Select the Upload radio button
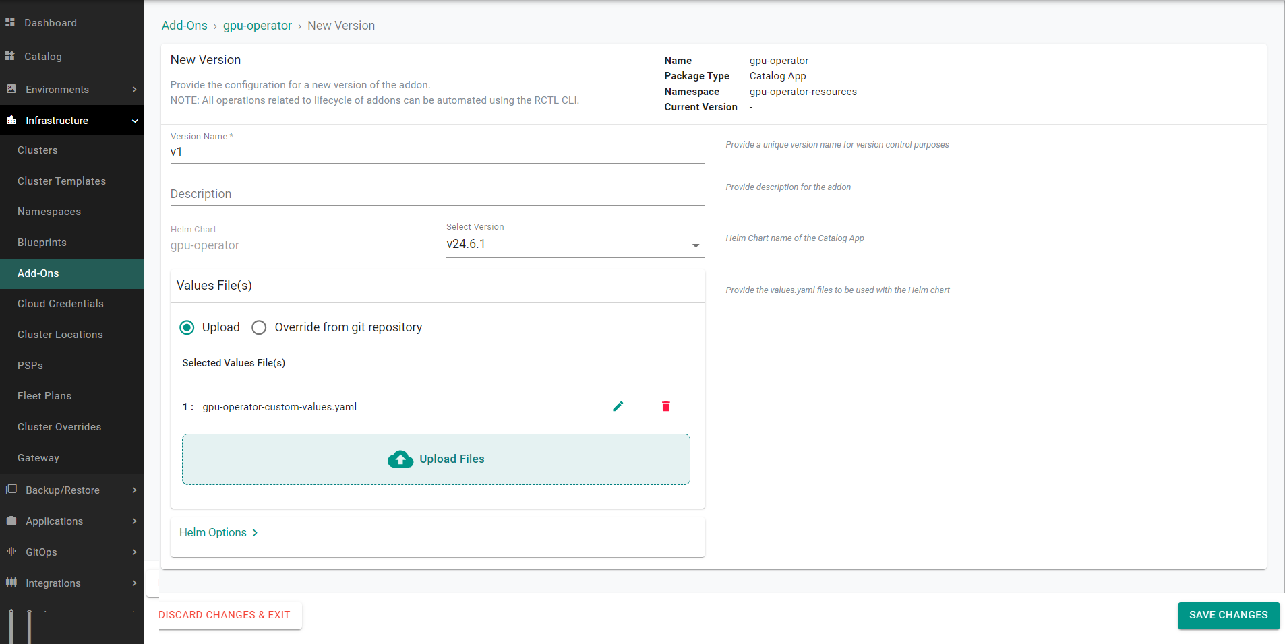 coord(187,327)
